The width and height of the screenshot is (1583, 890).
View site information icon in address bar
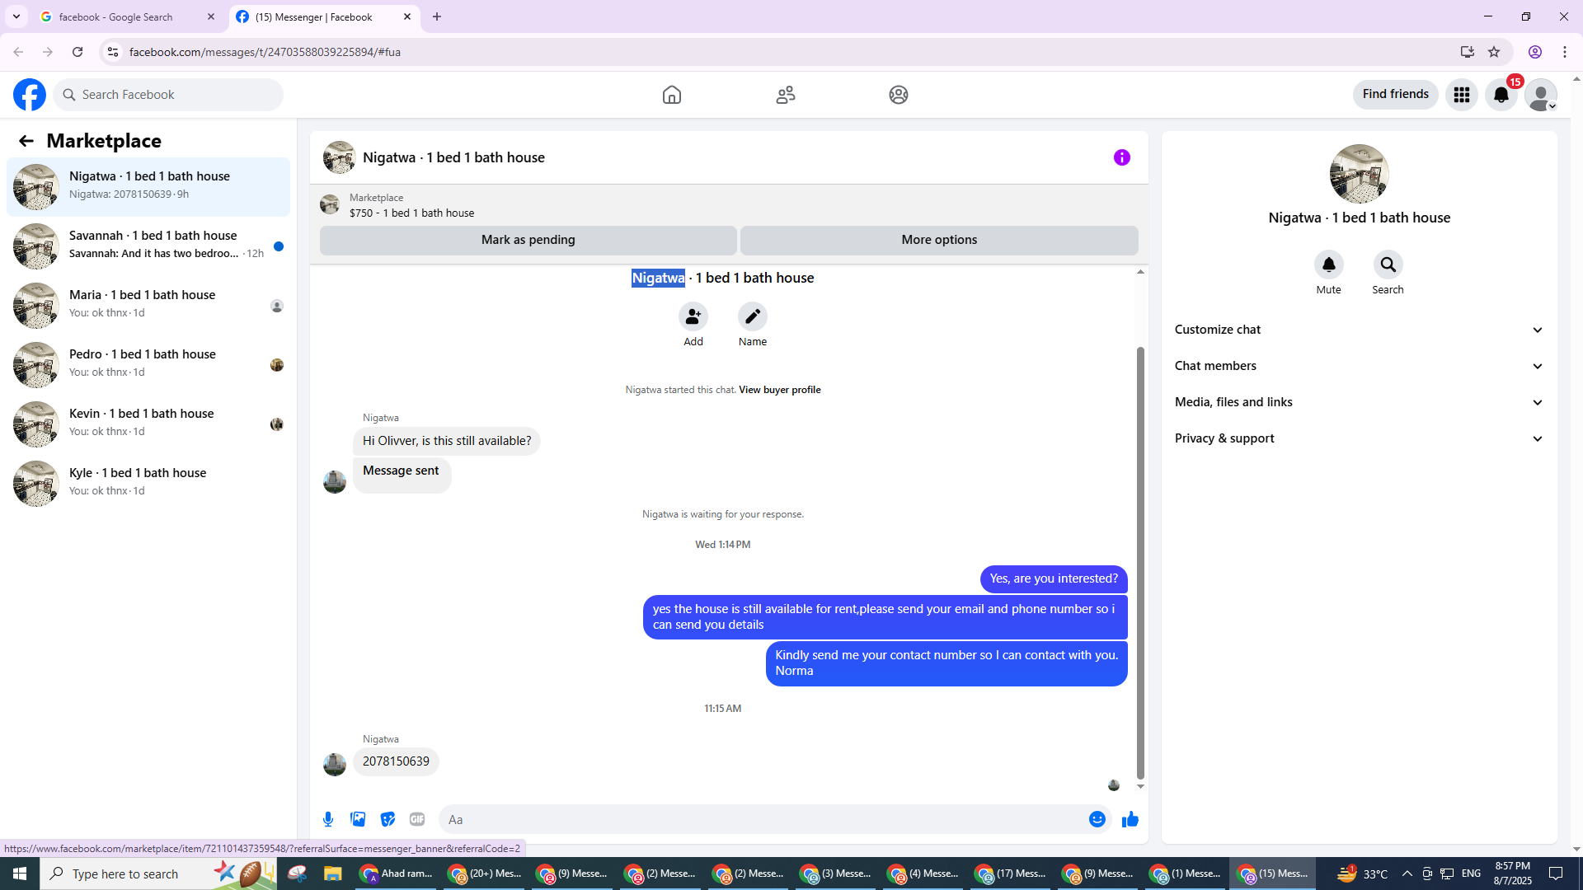(113, 52)
